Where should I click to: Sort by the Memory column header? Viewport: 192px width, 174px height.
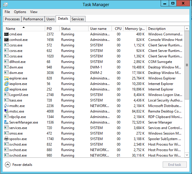135,29
